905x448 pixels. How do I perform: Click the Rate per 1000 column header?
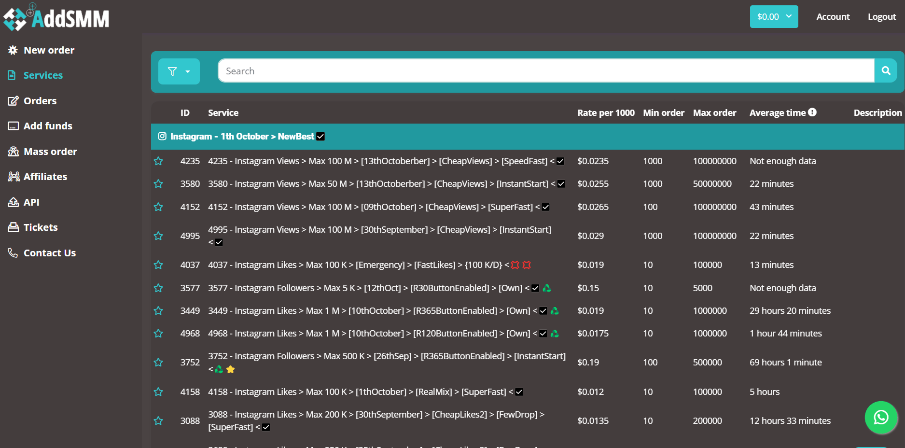pyautogui.click(x=606, y=113)
